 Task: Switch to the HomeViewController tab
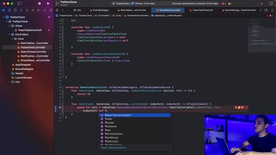tap(168, 10)
